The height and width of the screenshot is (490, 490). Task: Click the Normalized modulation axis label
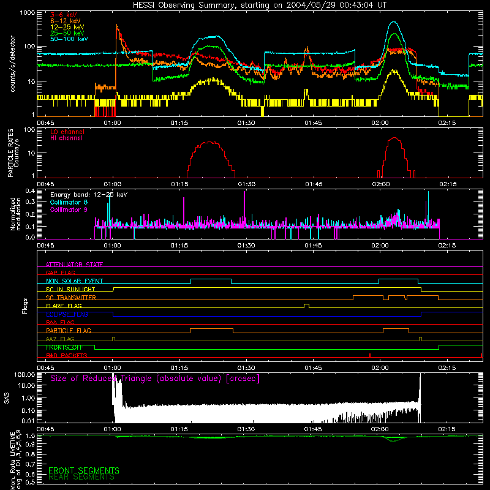click(15, 214)
